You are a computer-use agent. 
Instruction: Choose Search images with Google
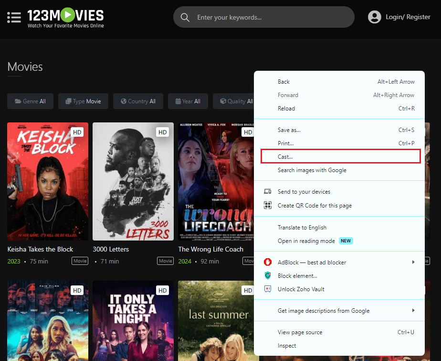[x=339, y=170]
